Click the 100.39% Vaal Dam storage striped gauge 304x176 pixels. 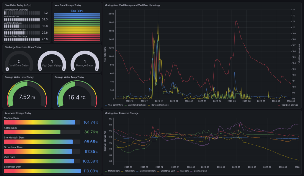(77, 27)
